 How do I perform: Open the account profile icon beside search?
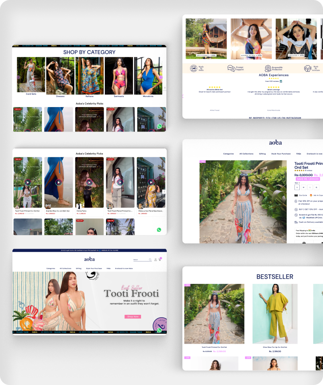155,259
